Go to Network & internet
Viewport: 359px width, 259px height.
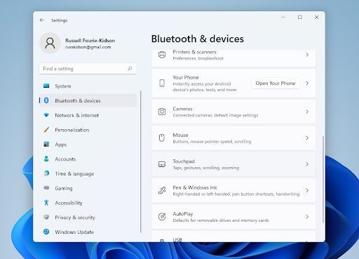[88, 115]
